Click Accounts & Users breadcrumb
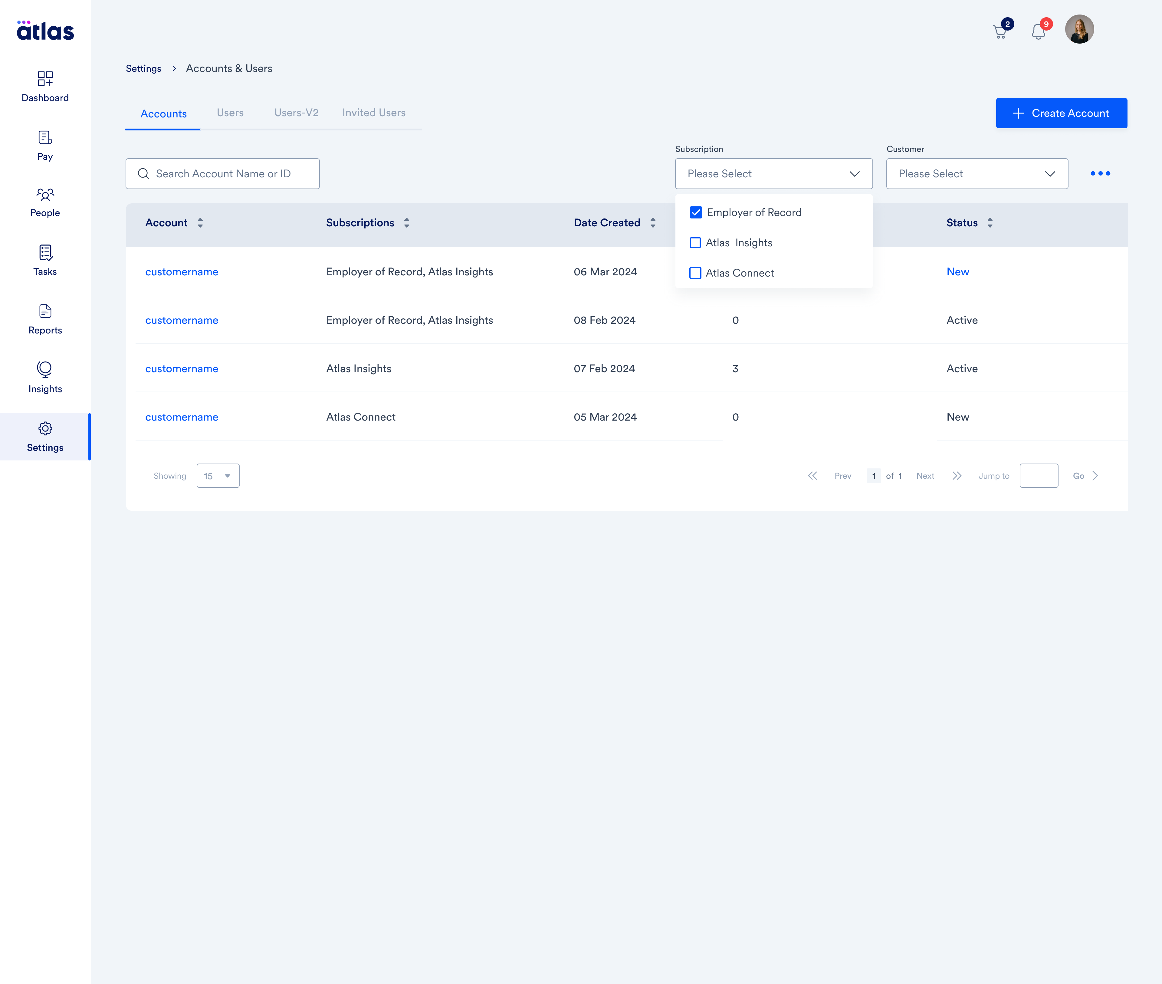Screen dimensions: 1162x984 pyautogui.click(x=229, y=69)
